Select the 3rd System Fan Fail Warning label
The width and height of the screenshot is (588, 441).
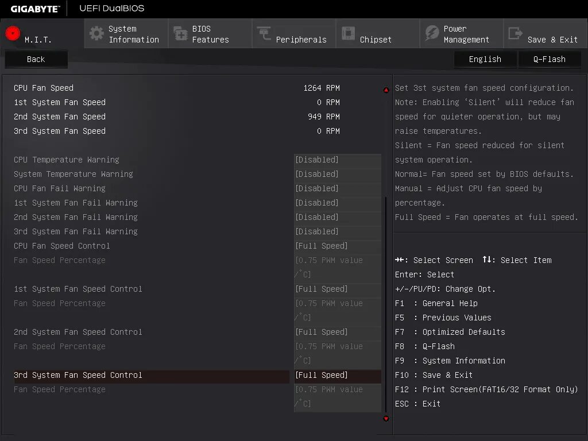point(76,231)
